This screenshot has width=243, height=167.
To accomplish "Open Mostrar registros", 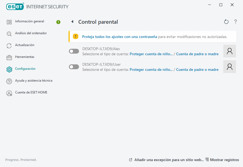I will click(x=224, y=160).
